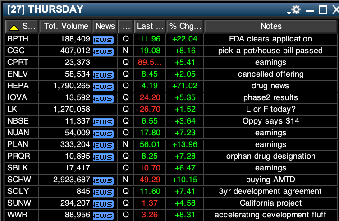Select the BPTH symbol row
The width and height of the screenshot is (339, 221).
tap(171, 39)
